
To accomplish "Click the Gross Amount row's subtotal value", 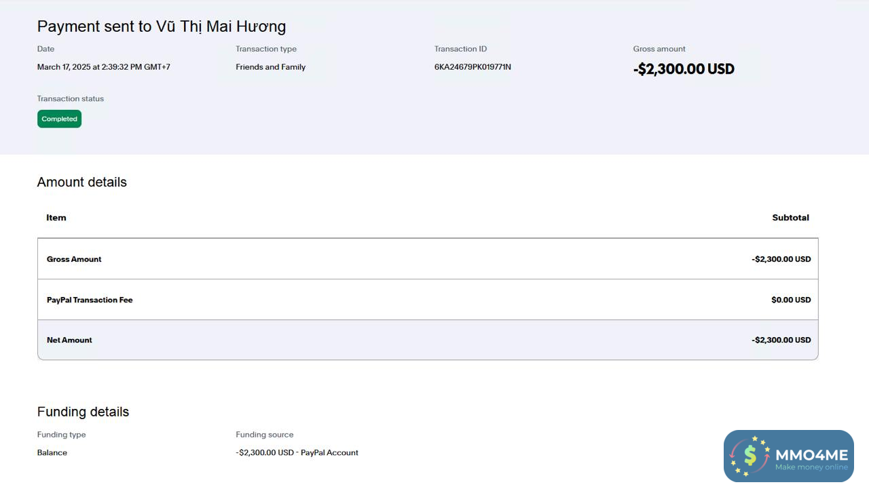I will pyautogui.click(x=781, y=259).
